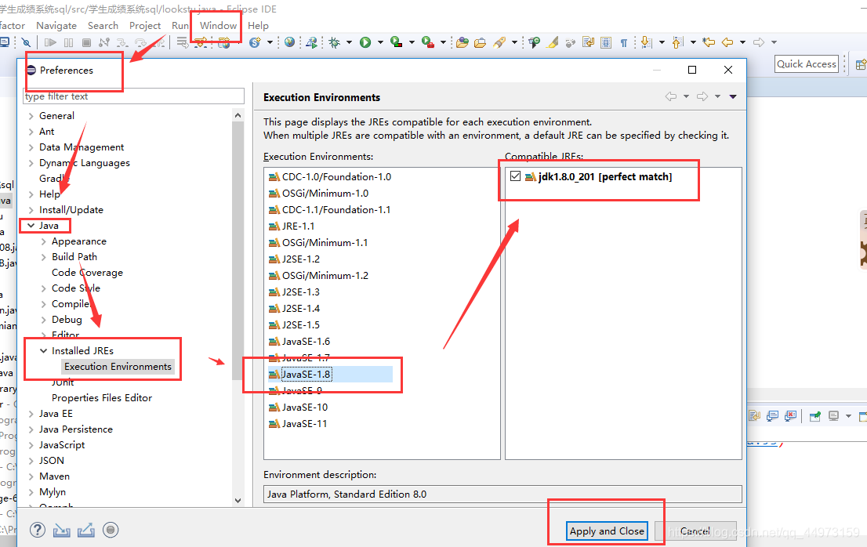This screenshot has width=867, height=547.
Task: Click the export preferences icon
Action: tap(85, 531)
